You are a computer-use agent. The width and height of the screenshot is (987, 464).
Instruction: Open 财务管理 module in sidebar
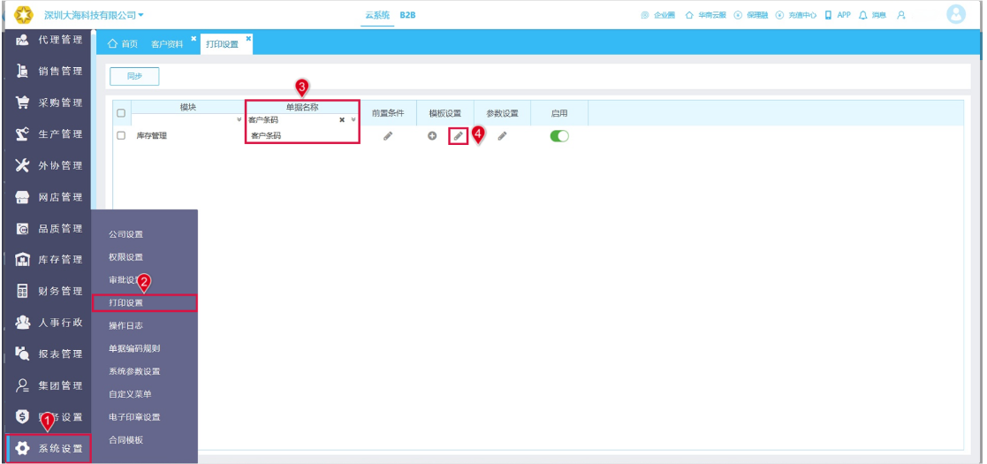tap(48, 291)
